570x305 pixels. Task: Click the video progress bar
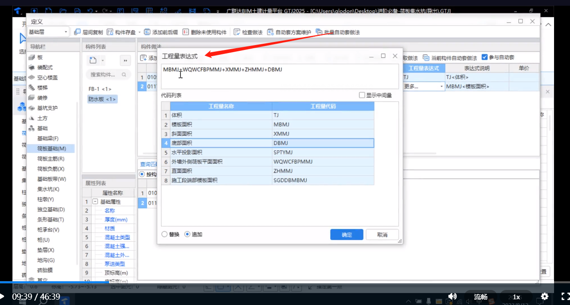click(x=285, y=282)
